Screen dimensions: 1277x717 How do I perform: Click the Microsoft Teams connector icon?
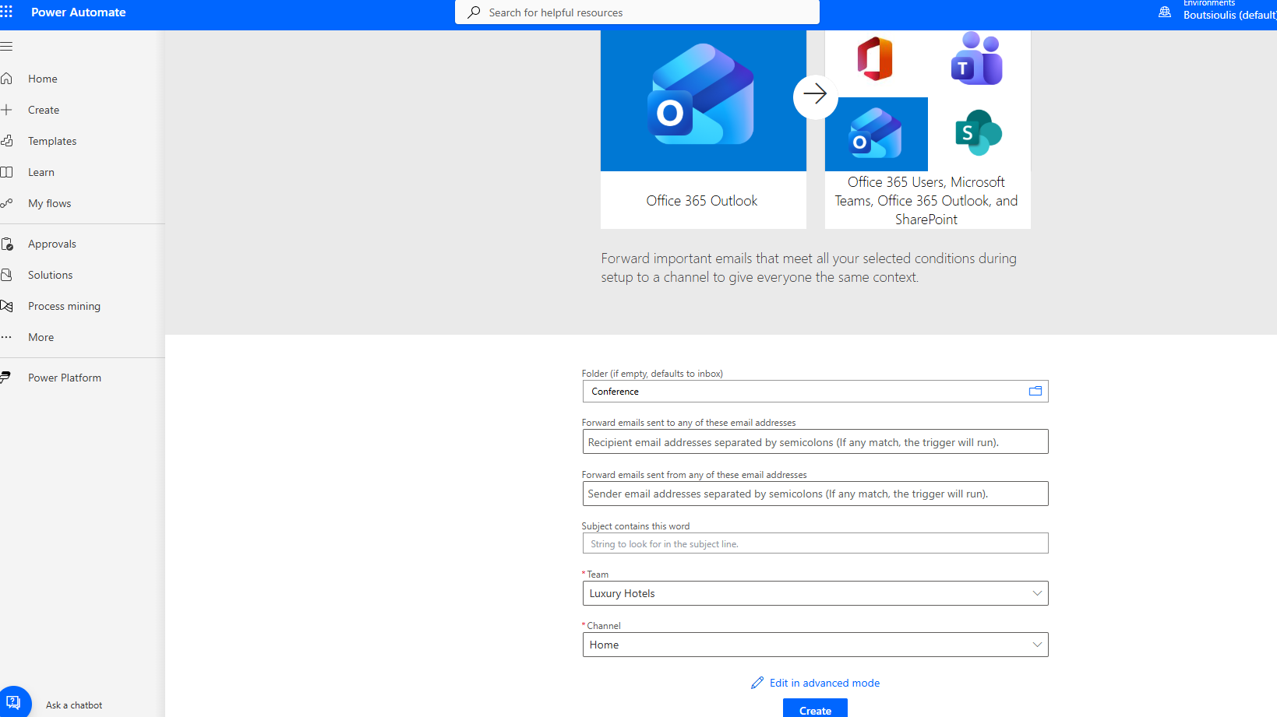pos(977,59)
